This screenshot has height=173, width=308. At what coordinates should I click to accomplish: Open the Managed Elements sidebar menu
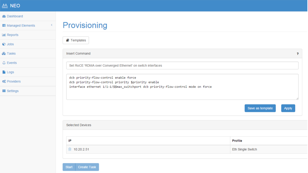(x=21, y=26)
